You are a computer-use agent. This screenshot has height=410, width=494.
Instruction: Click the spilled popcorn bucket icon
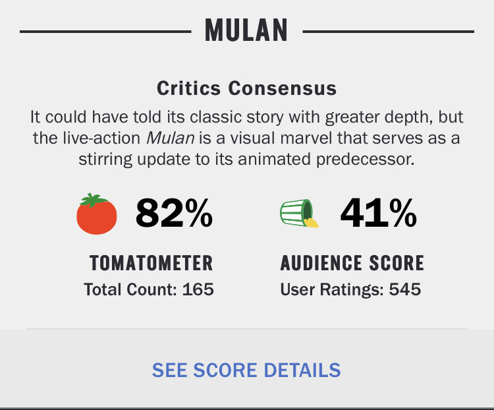coord(299,213)
